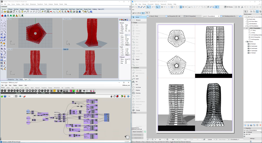
Task: Select the Polyline tool in ARCHICAD
Action: pyautogui.click(x=138, y=90)
